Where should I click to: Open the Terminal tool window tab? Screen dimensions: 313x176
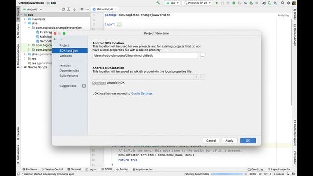[x=74, y=169]
